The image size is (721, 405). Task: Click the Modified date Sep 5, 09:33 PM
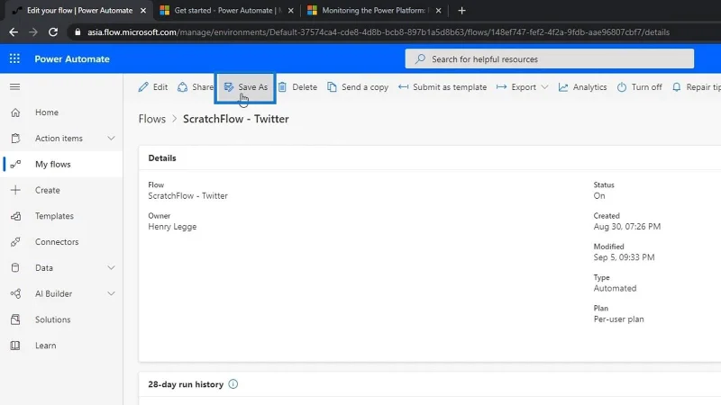click(624, 257)
